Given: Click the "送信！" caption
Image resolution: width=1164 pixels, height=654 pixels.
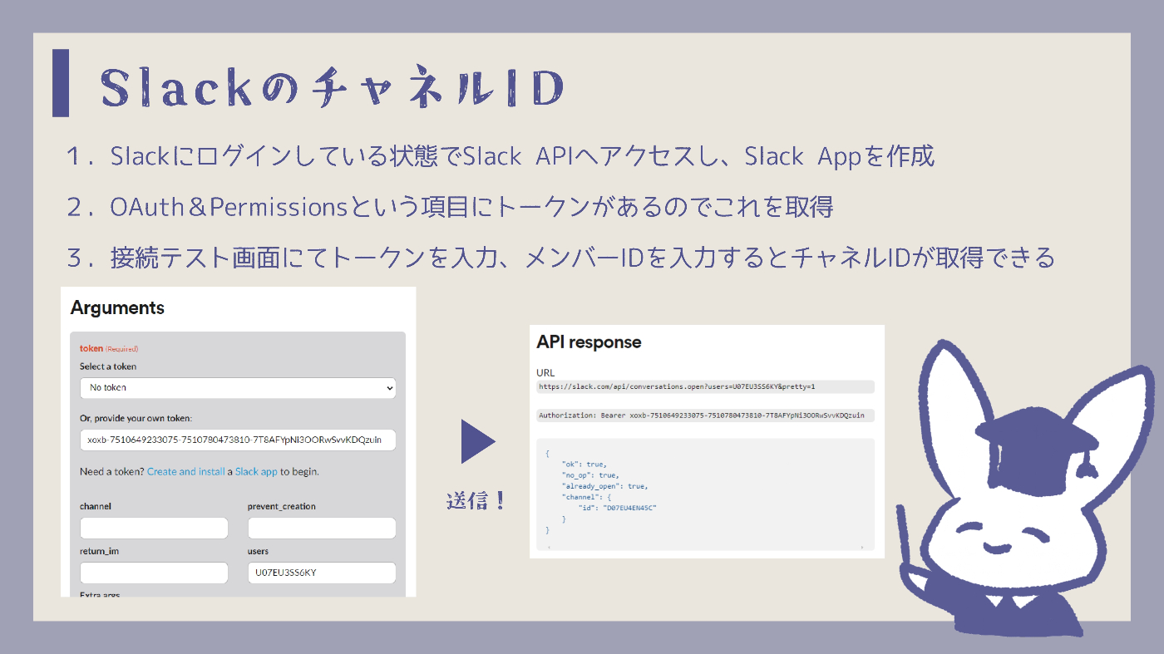Looking at the screenshot, I should (x=476, y=501).
